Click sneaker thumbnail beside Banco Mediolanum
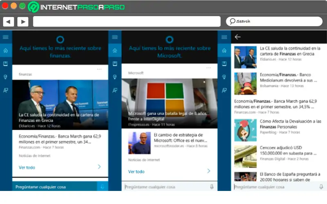This screenshot has width=327, height=204. (x=246, y=84)
